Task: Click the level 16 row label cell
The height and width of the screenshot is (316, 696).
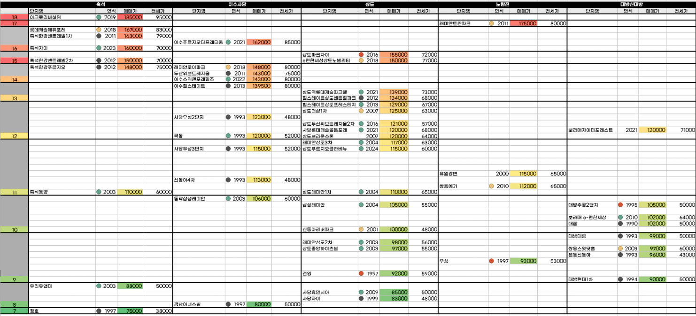Action: click(x=14, y=48)
